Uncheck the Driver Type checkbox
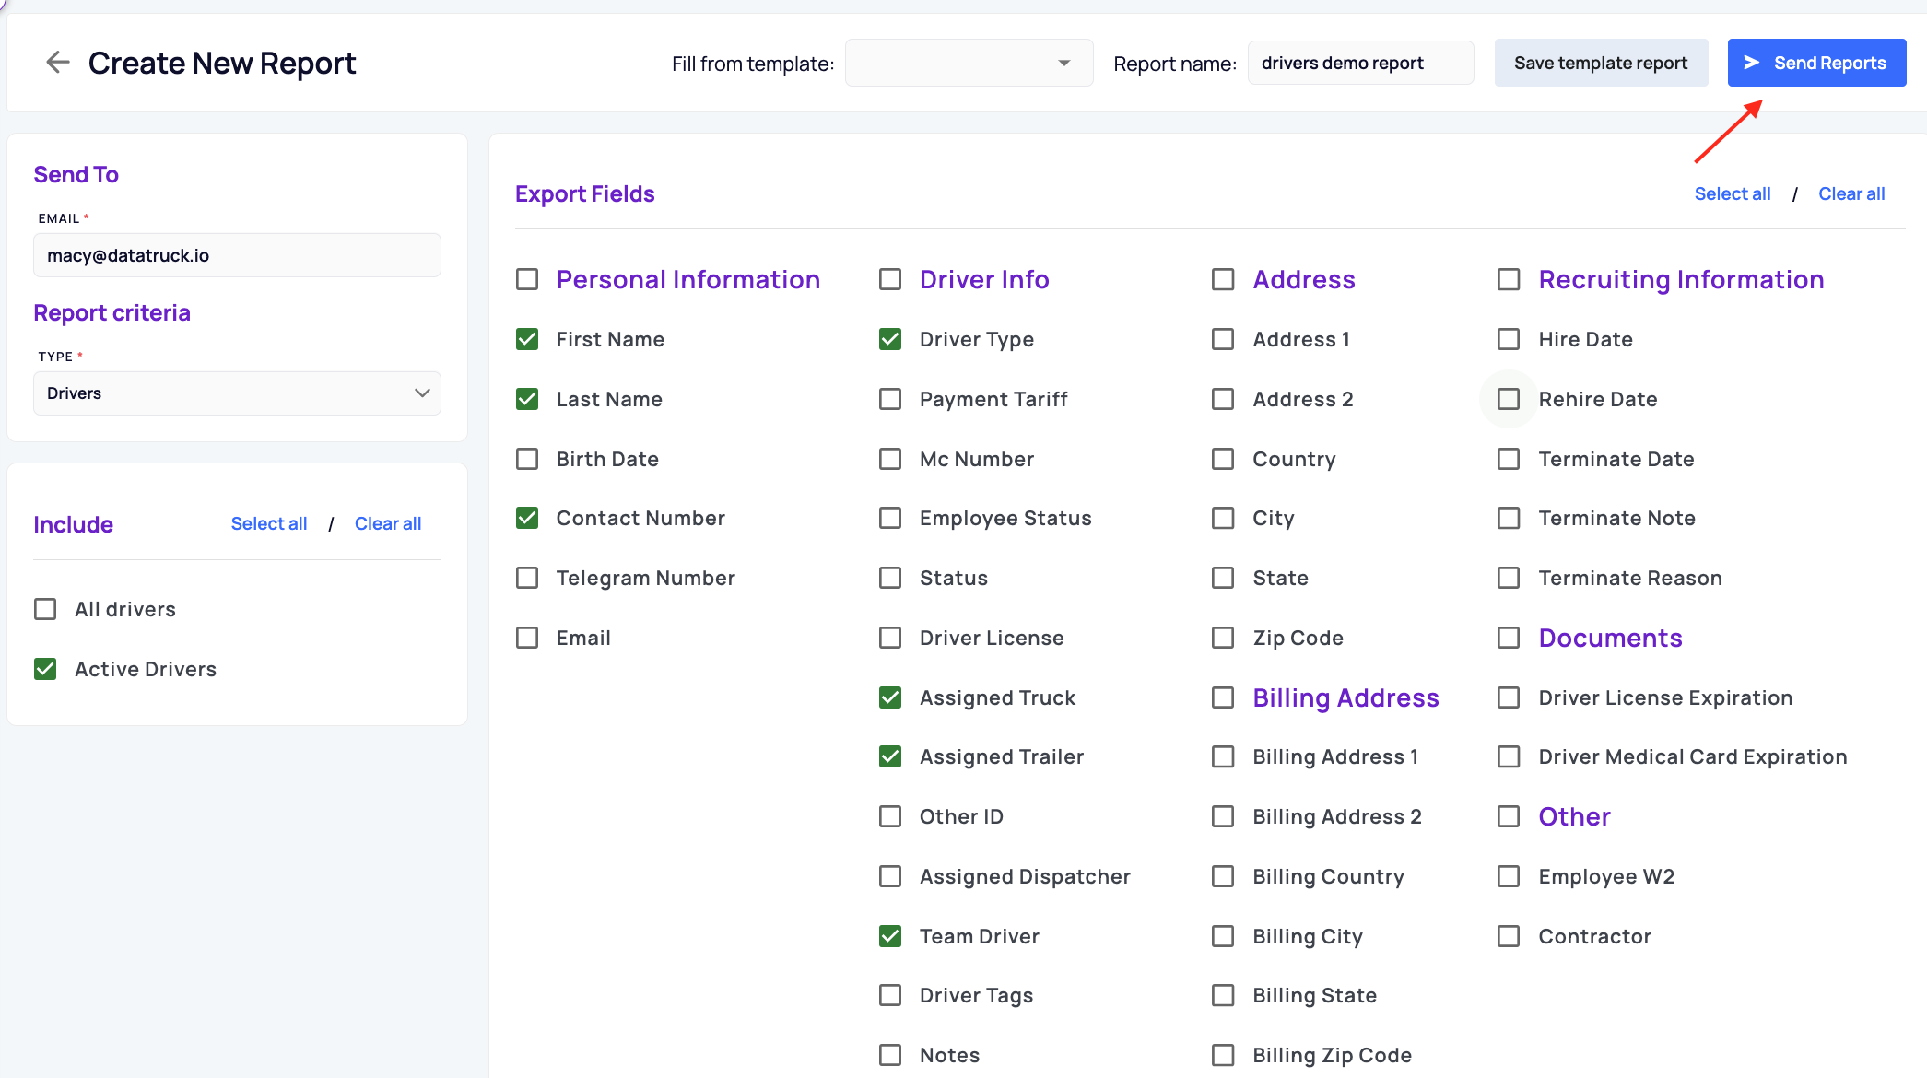This screenshot has width=1927, height=1078. [890, 339]
